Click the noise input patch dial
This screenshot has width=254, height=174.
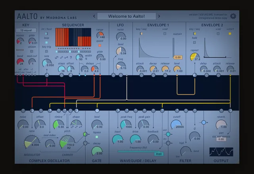[23, 111]
